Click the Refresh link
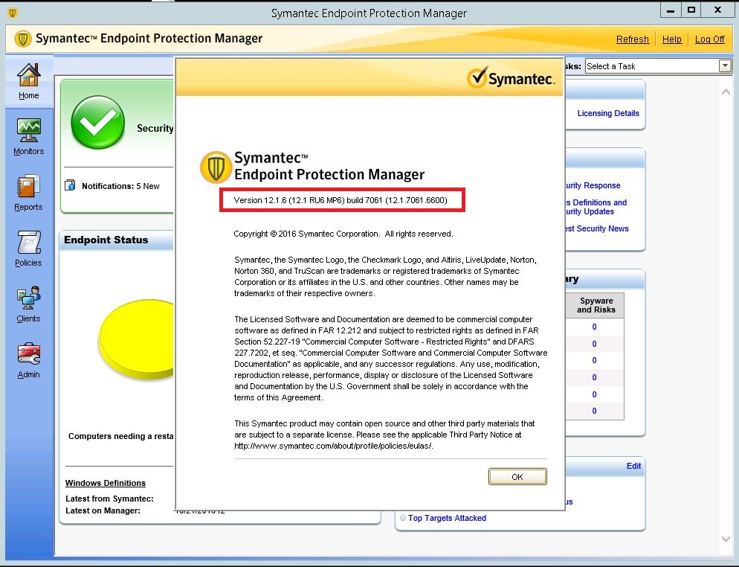This screenshot has height=567, width=739. [x=633, y=39]
